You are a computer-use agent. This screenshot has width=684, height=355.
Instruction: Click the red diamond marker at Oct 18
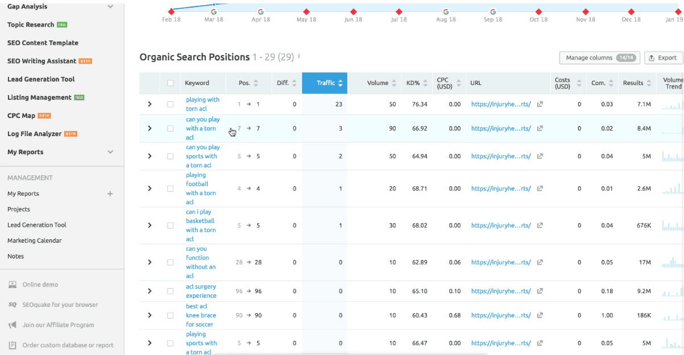tap(538, 11)
